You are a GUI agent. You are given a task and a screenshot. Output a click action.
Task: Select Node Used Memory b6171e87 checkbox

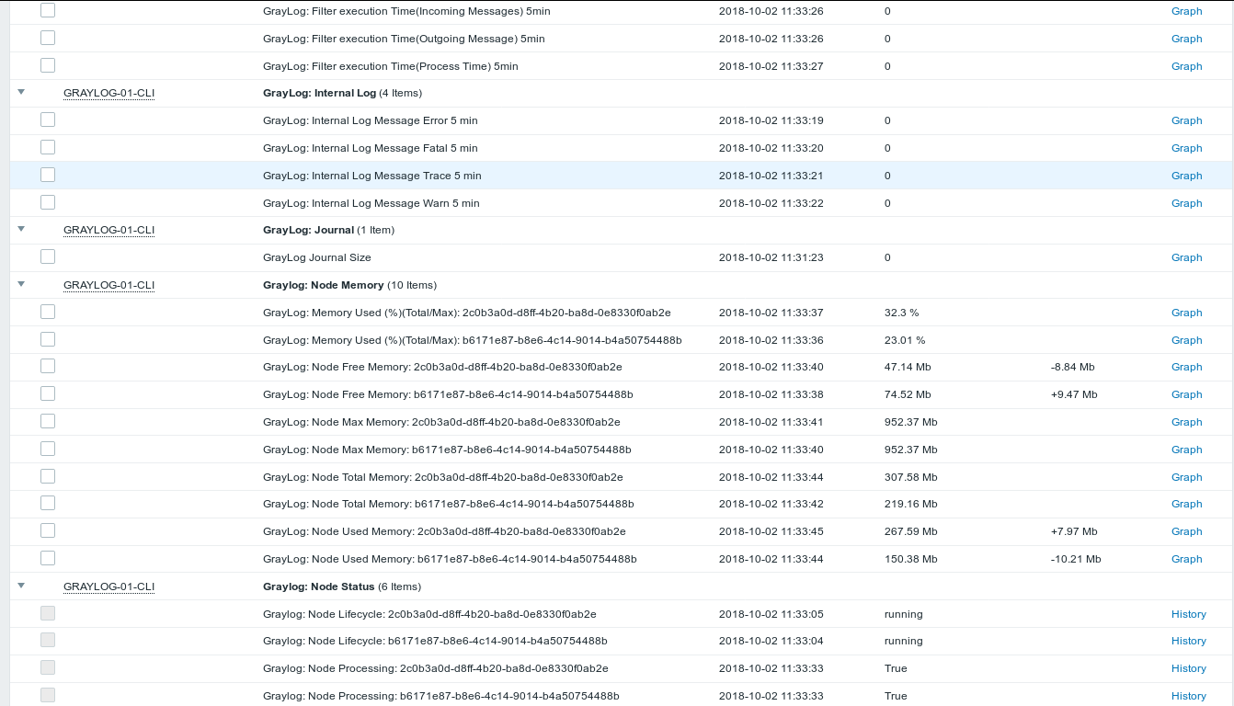coord(48,558)
